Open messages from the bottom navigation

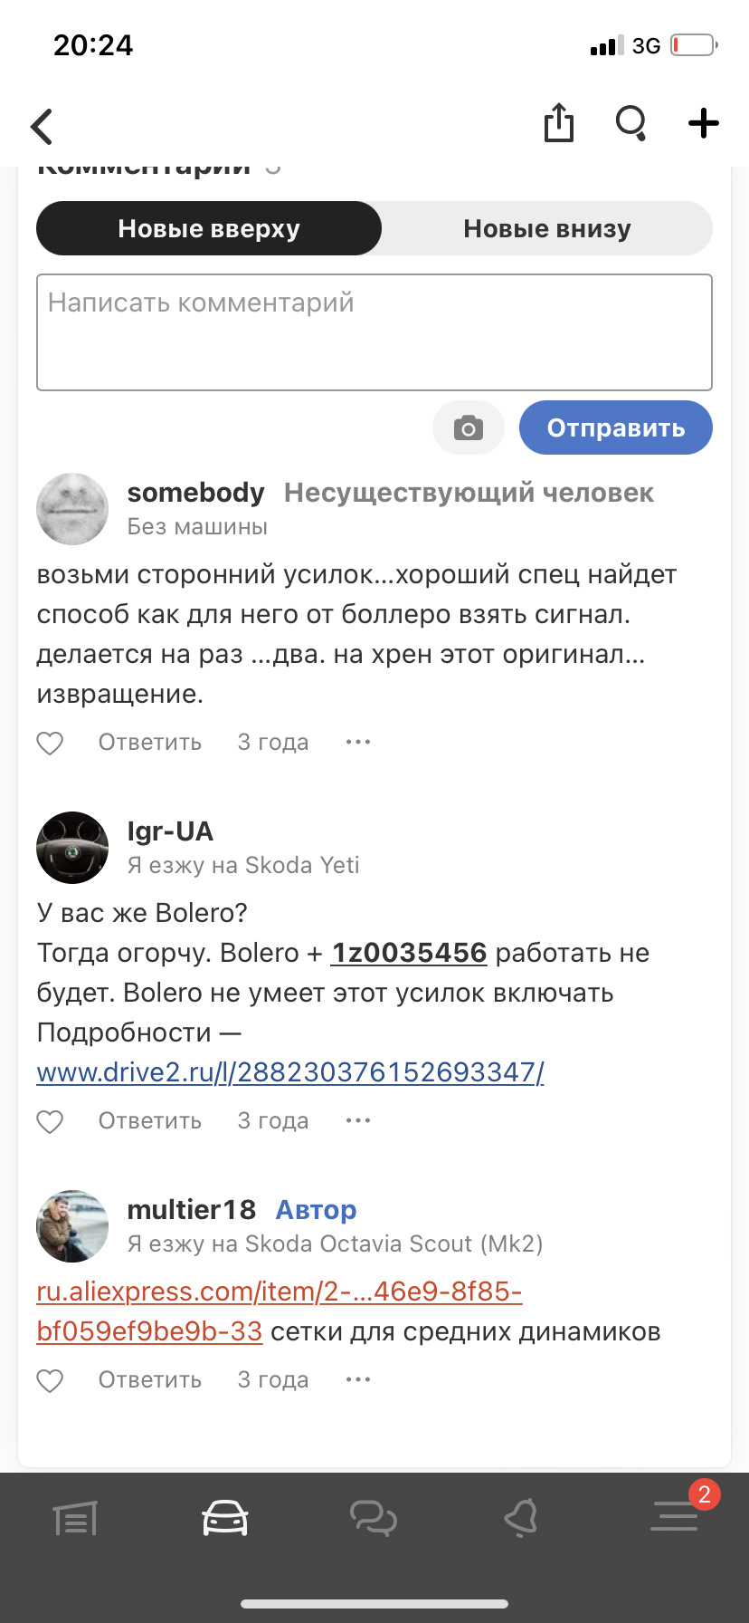[x=374, y=1519]
